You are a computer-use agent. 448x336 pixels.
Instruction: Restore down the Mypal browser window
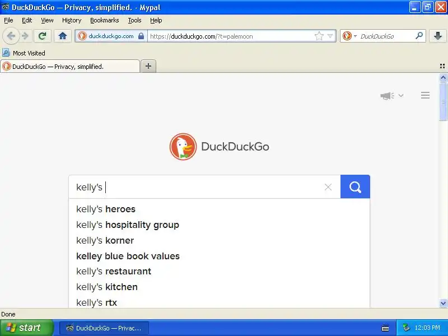(x=428, y=7)
